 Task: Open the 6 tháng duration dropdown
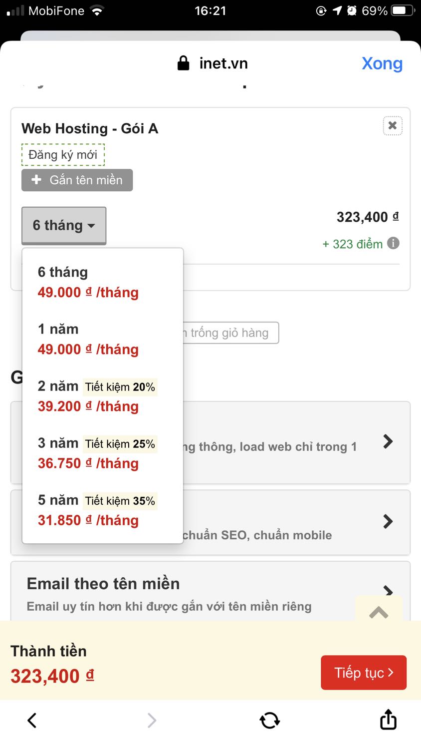tap(64, 225)
